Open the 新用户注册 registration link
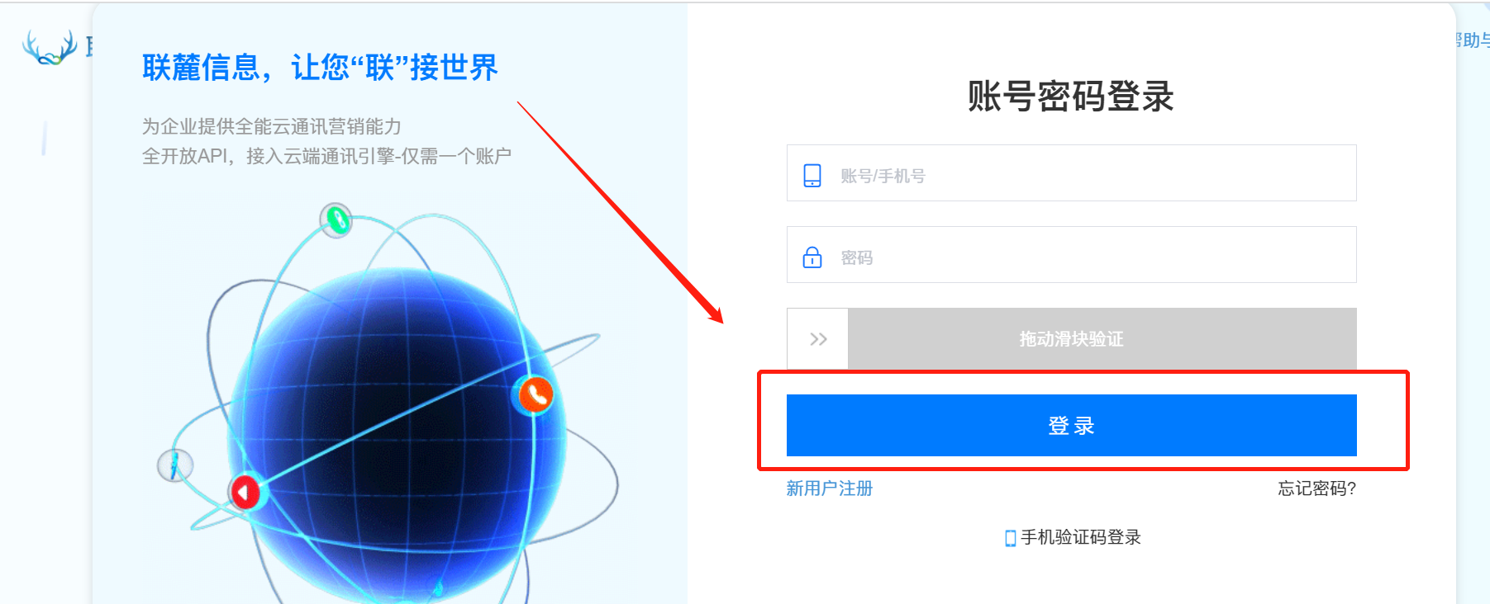 (829, 488)
